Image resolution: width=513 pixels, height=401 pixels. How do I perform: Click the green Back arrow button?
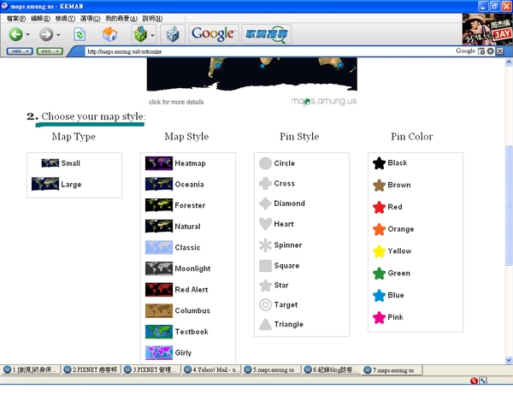(x=15, y=34)
